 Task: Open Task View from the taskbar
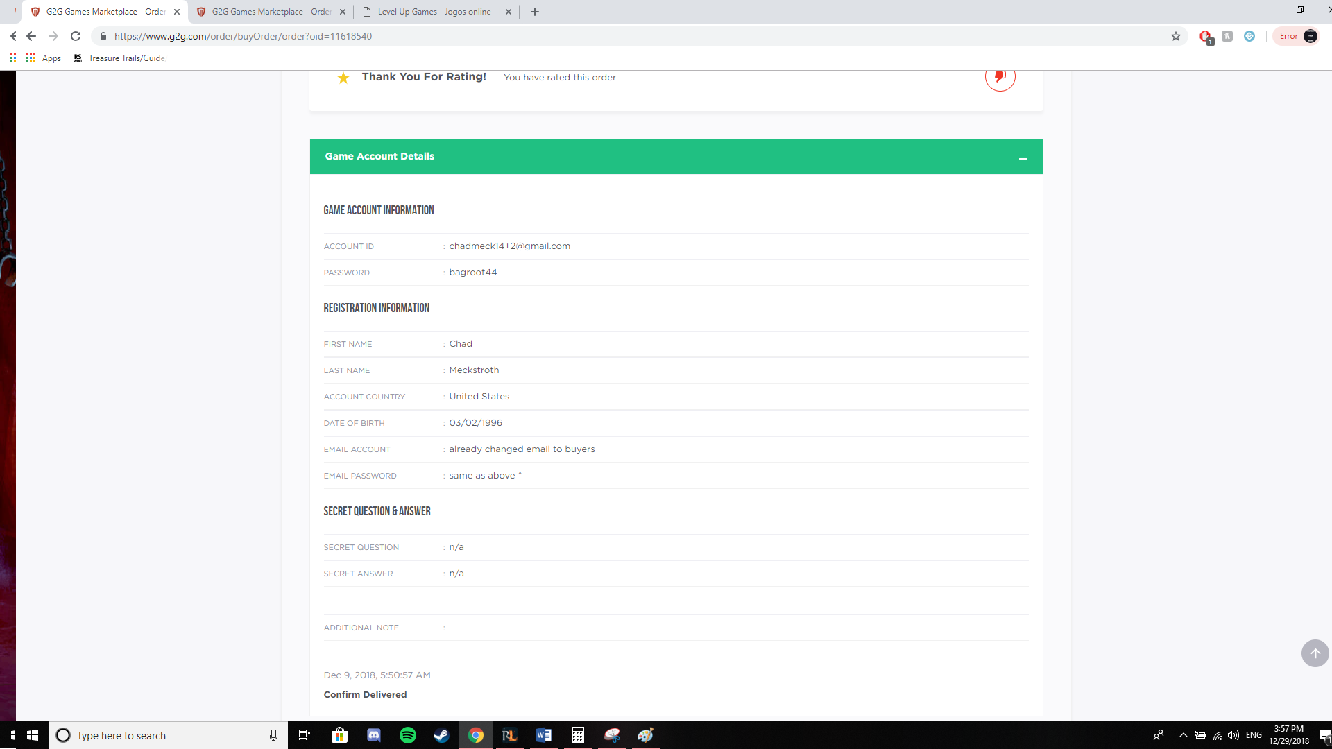click(305, 735)
